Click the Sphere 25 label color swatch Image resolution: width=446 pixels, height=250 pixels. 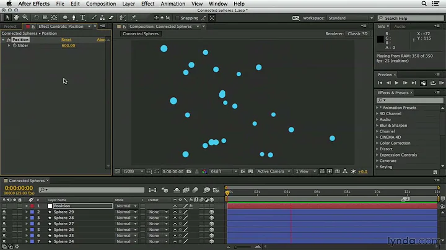point(32,236)
